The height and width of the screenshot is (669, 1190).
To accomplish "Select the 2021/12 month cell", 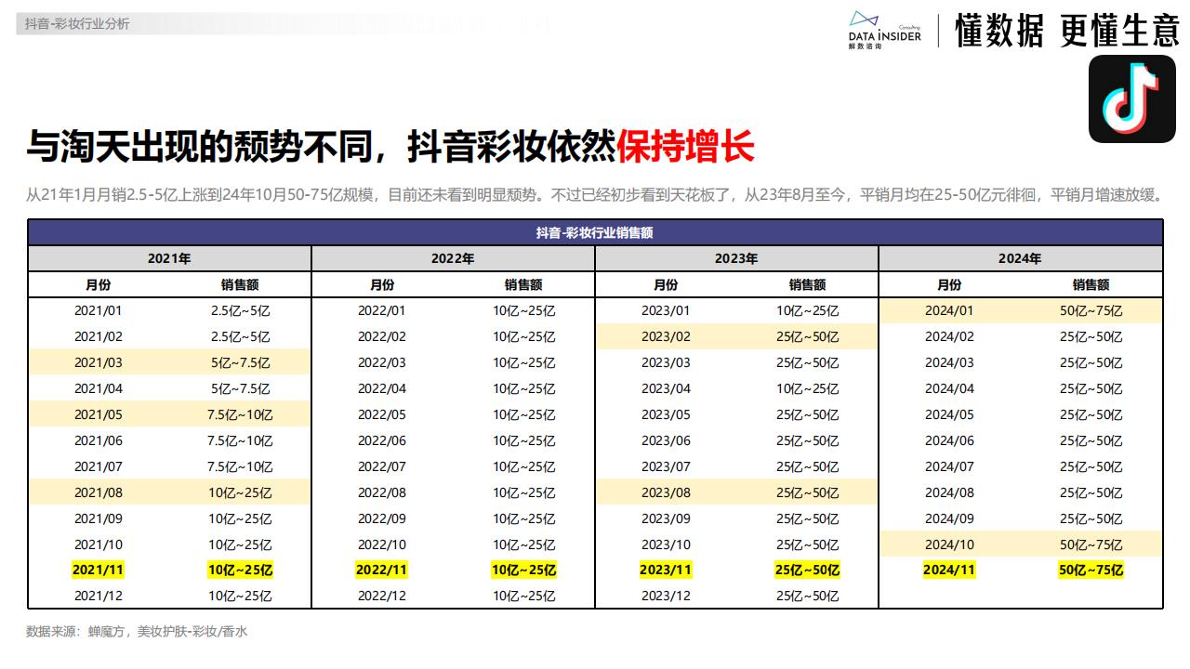I will click(99, 596).
